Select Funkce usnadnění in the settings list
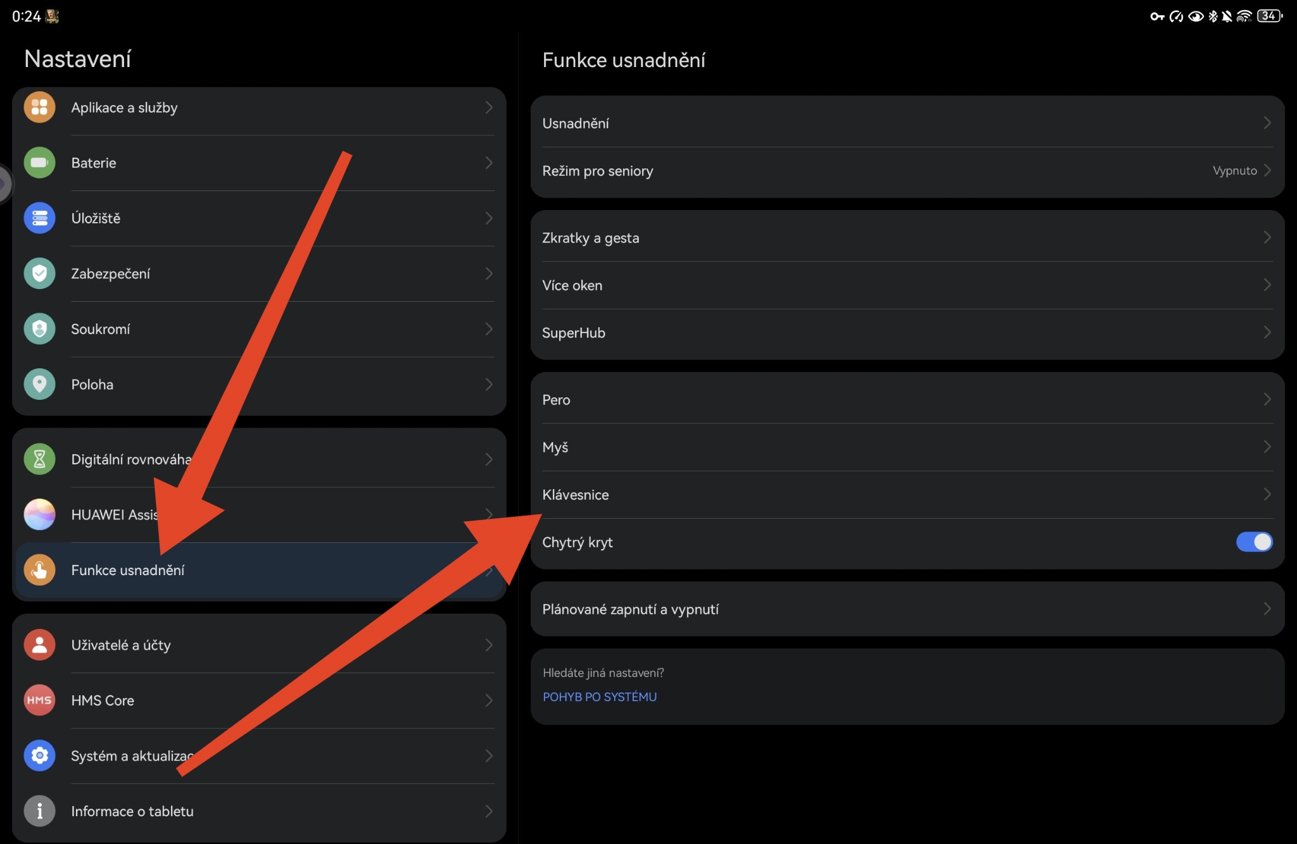Image resolution: width=1297 pixels, height=844 pixels. pyautogui.click(x=128, y=570)
